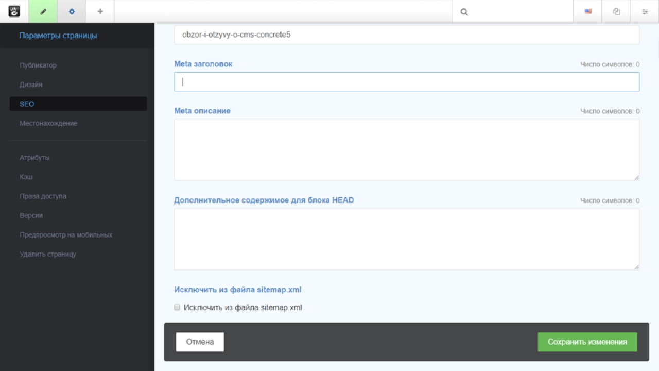Image resolution: width=659 pixels, height=371 pixels.
Task: Click Число символов counter for Meta описание
Action: [x=610, y=111]
